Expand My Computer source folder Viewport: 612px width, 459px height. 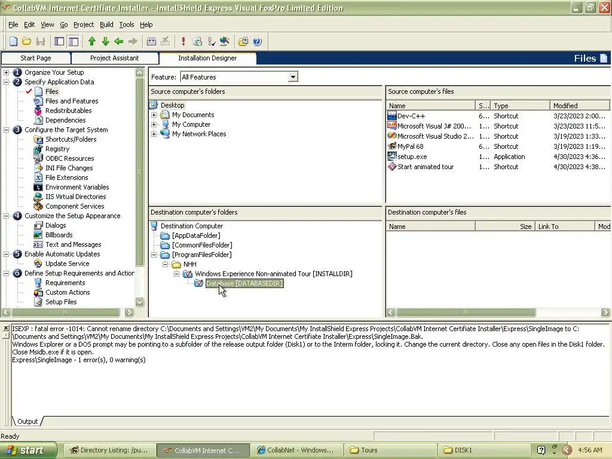154,124
